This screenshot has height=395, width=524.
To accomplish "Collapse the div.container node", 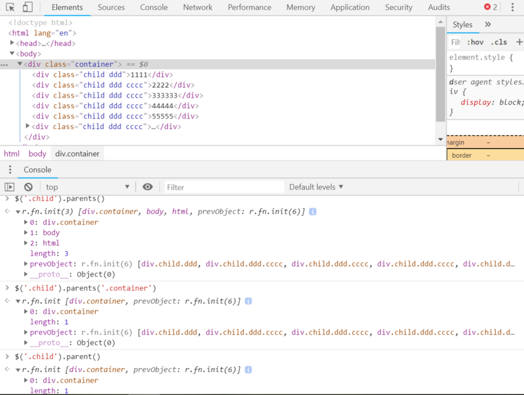I will coord(20,64).
